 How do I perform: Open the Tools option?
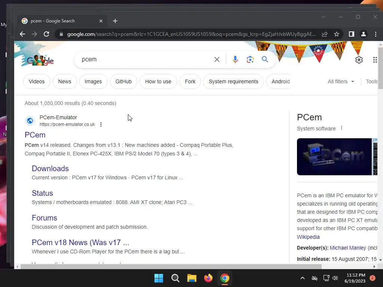click(x=371, y=81)
